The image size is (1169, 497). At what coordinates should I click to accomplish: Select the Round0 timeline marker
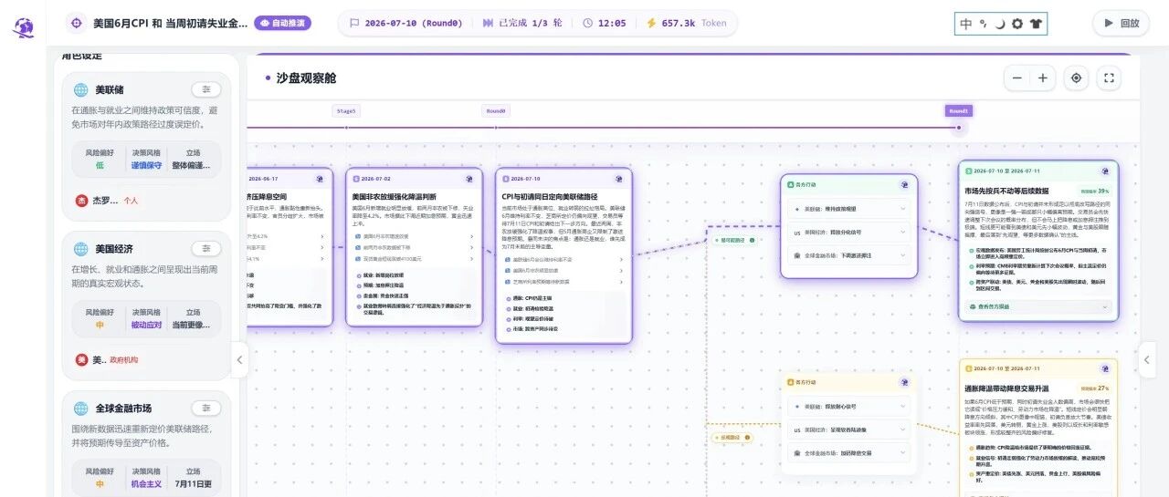point(496,110)
